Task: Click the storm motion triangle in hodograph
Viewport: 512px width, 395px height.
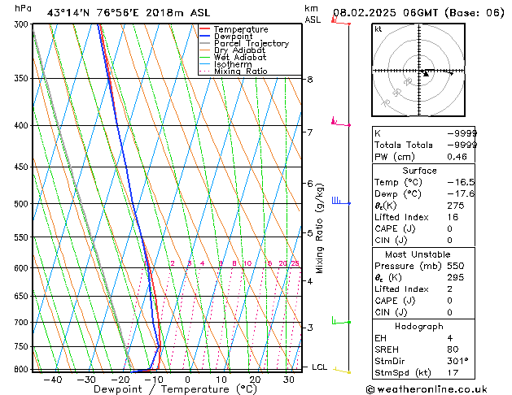Action: (x=425, y=74)
